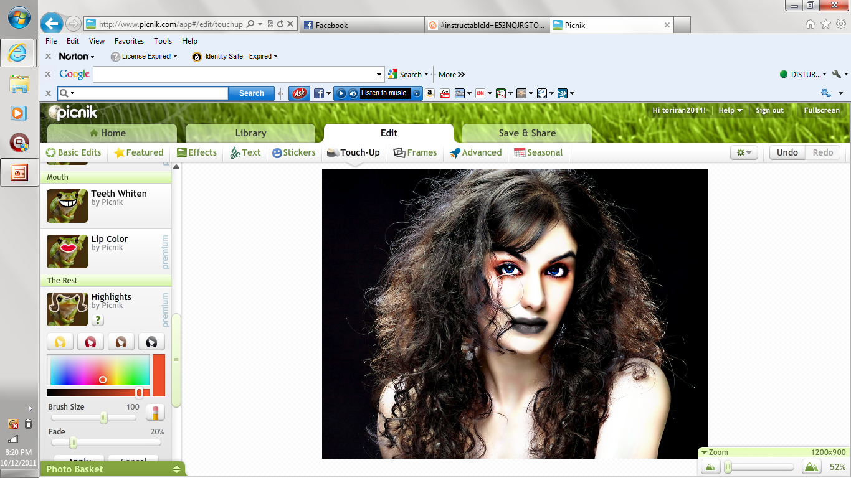Click the Sign out link
The image size is (851, 478).
point(769,110)
